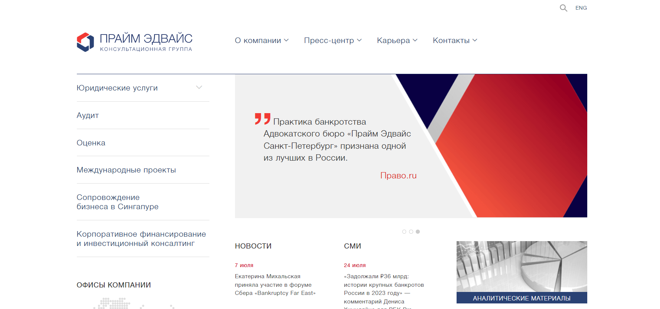This screenshot has height=309, width=660.
Task: Switch site language to ENG
Action: (581, 8)
